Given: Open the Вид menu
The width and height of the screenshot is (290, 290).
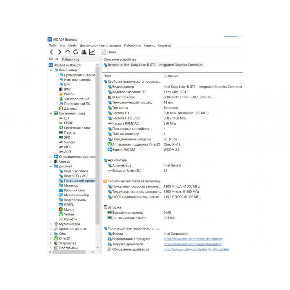Looking at the screenshot, I should [62, 45].
